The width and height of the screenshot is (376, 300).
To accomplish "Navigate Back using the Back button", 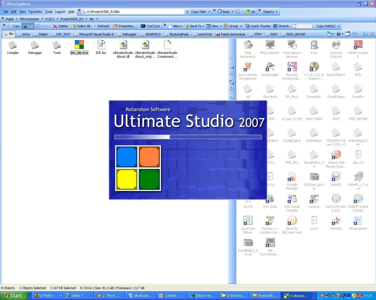I will (224, 12).
